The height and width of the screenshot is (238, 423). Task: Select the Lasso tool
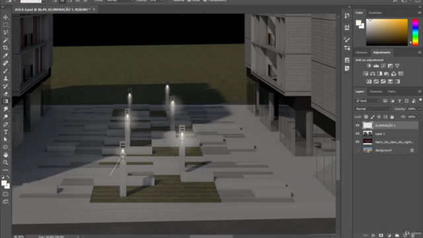click(x=5, y=32)
